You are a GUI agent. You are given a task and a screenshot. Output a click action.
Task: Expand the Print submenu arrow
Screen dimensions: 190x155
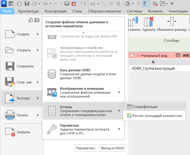tap(38, 115)
